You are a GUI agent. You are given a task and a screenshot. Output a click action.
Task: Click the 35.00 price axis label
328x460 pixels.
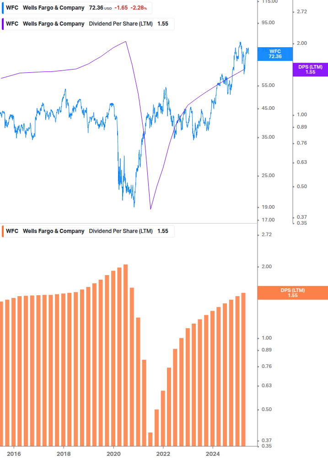click(268, 137)
